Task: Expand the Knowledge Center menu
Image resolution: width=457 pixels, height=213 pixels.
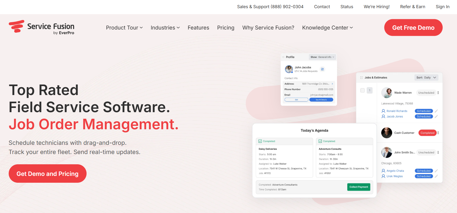Action: pos(328,28)
